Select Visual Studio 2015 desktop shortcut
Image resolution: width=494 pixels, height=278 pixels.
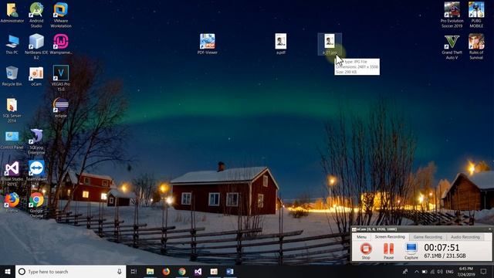(x=12, y=173)
